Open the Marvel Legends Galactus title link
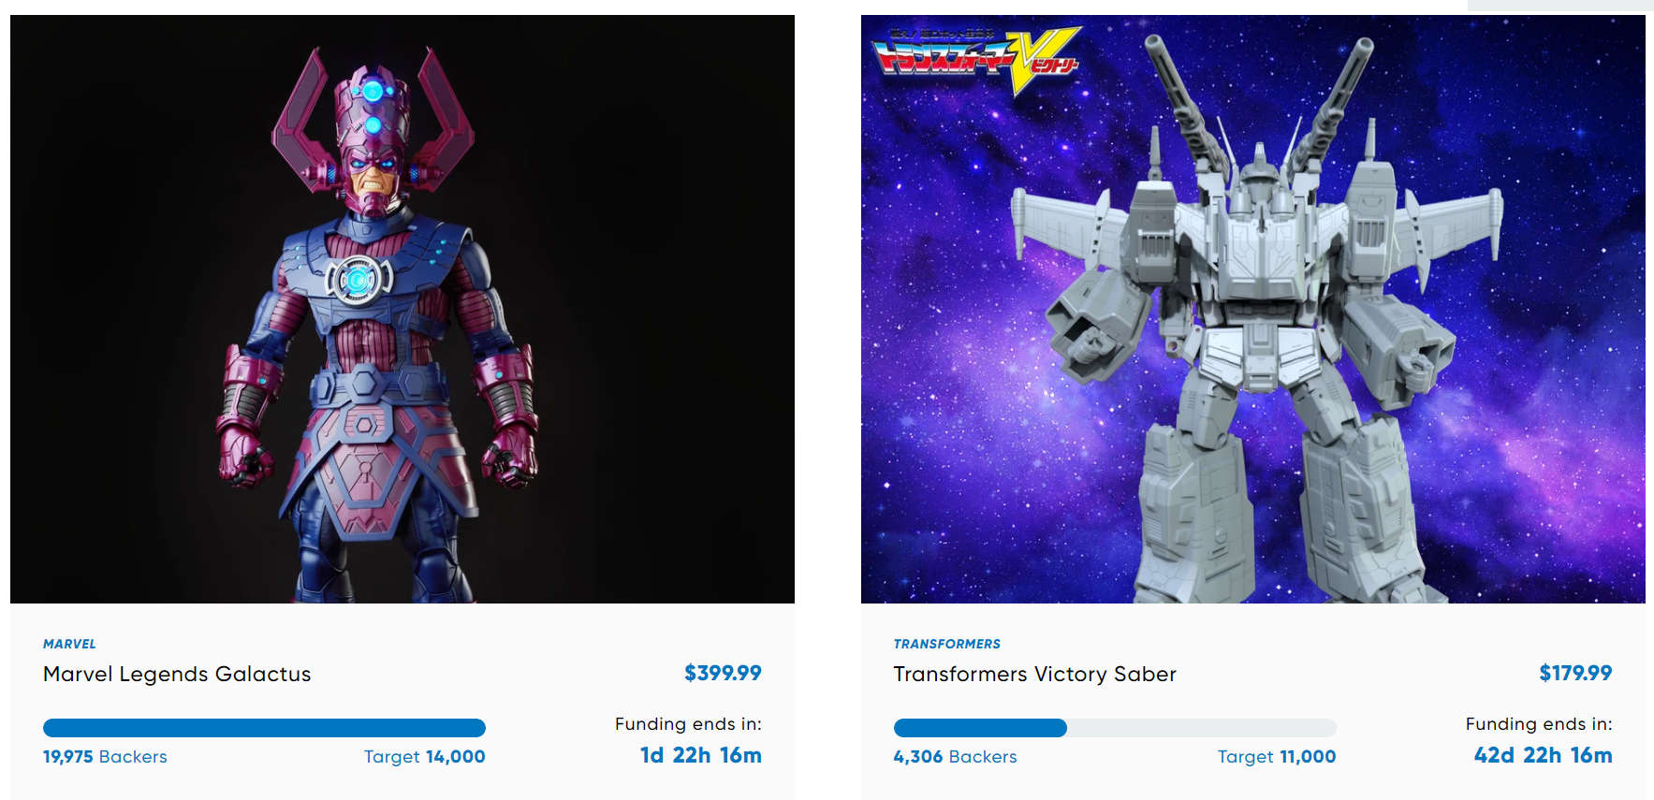This screenshot has width=1654, height=800. [177, 674]
